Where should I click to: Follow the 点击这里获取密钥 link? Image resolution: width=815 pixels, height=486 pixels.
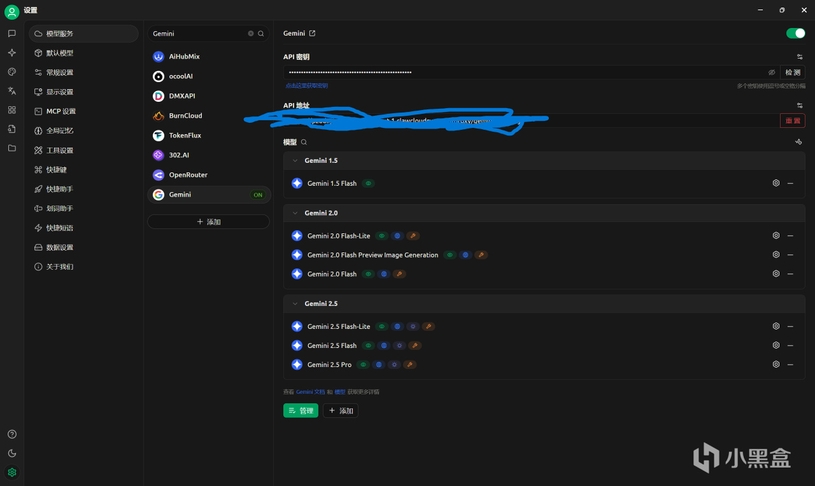coord(307,86)
